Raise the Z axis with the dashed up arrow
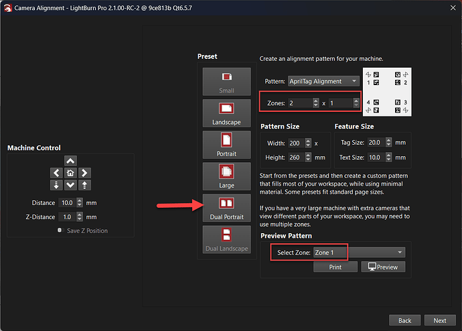The image size is (462, 331). click(x=86, y=185)
